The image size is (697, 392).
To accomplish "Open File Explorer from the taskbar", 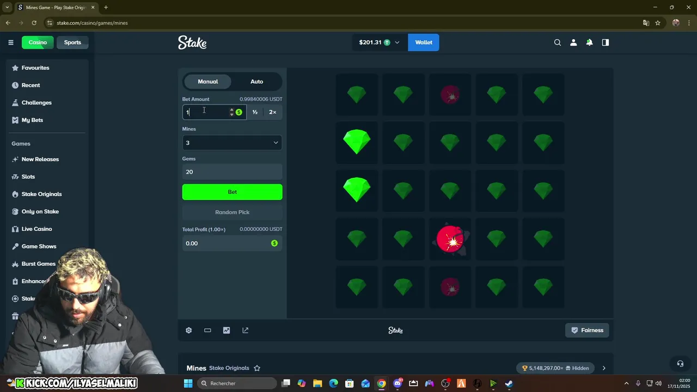I will (x=317, y=383).
